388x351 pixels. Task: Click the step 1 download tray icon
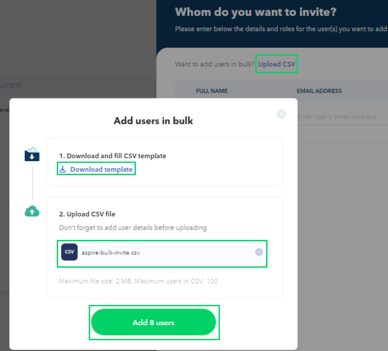coord(32,154)
